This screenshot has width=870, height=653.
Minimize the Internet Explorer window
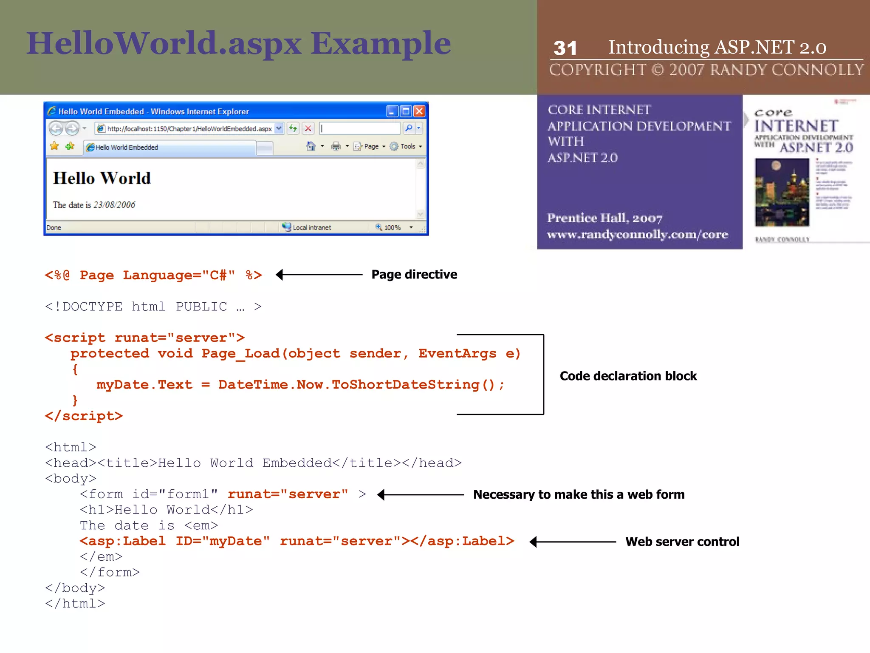(x=392, y=111)
